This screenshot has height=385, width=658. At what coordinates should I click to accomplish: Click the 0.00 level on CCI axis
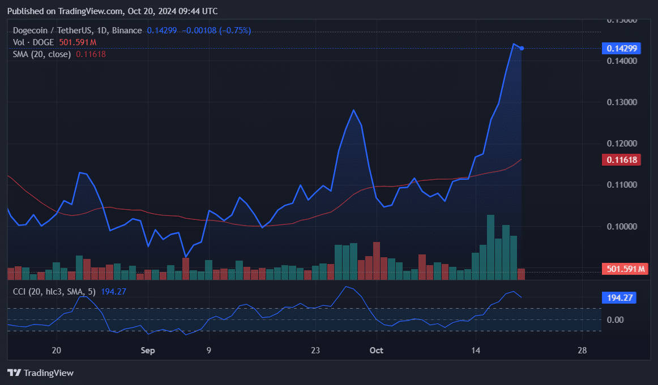[616, 320]
